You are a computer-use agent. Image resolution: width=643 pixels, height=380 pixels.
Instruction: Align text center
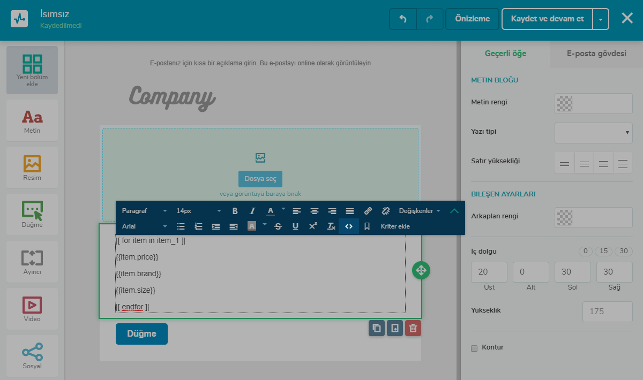click(x=315, y=211)
